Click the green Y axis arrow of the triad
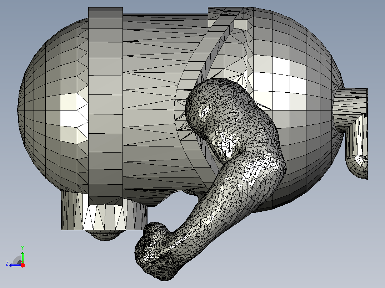385x288 pixels. click(x=22, y=257)
